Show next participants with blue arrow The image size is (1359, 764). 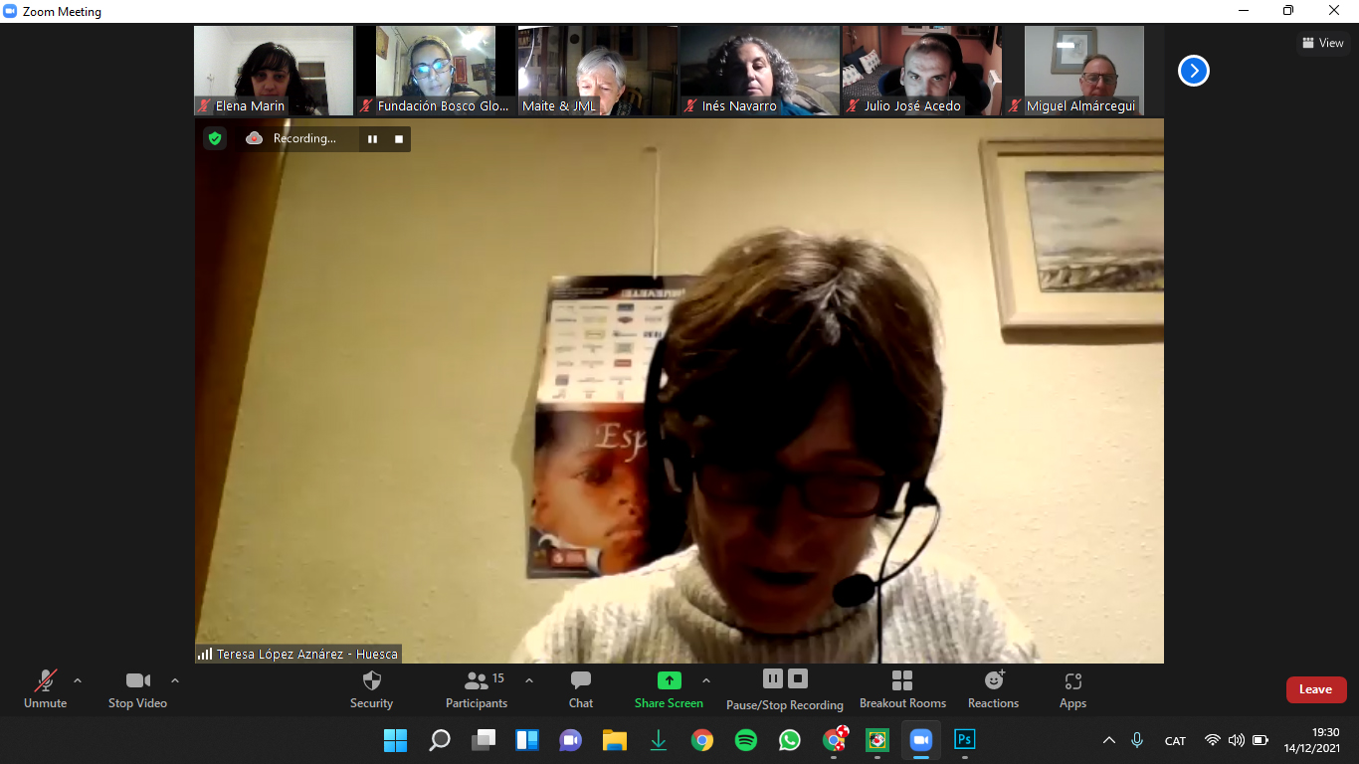point(1193,71)
